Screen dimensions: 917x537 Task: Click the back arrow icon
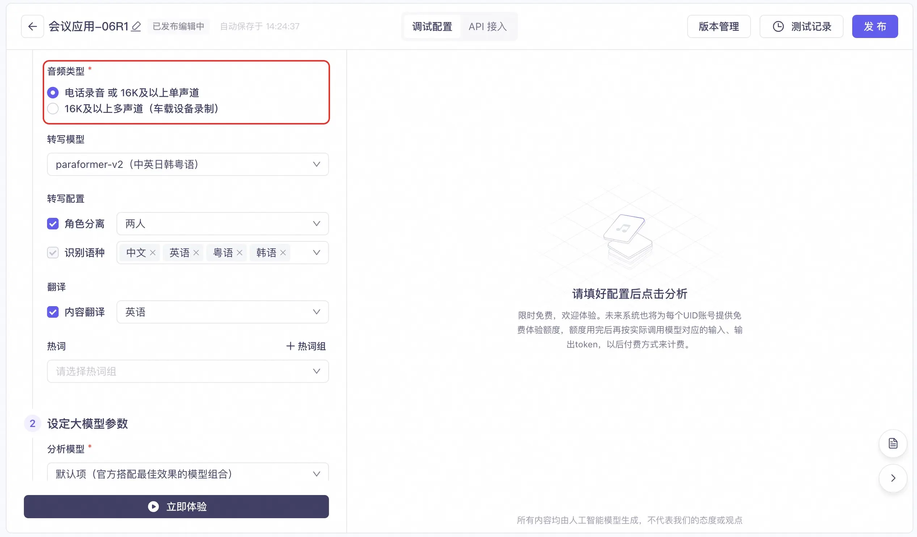pos(32,26)
